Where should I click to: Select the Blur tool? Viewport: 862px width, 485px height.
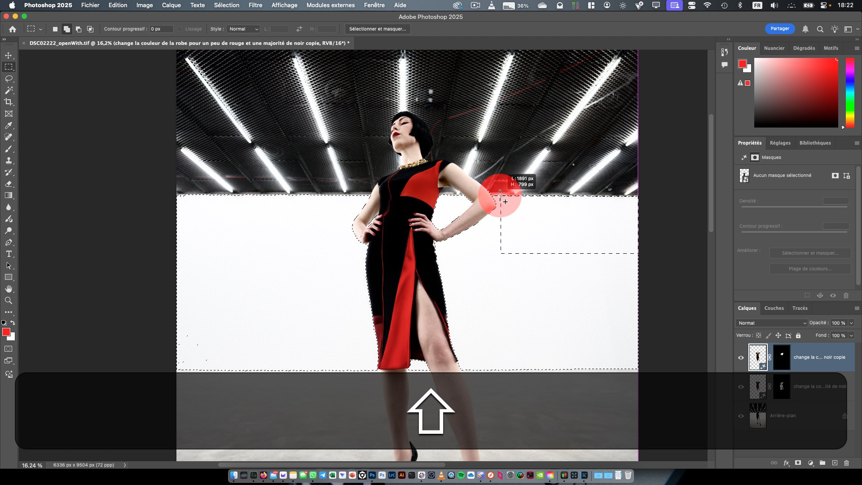(x=9, y=207)
